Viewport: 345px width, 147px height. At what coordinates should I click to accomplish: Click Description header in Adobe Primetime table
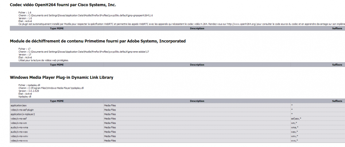click(197, 64)
